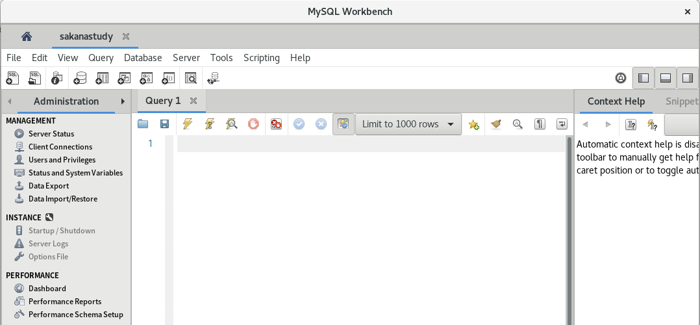Close the Query 1 tab
The height and width of the screenshot is (325, 700).
click(x=194, y=101)
